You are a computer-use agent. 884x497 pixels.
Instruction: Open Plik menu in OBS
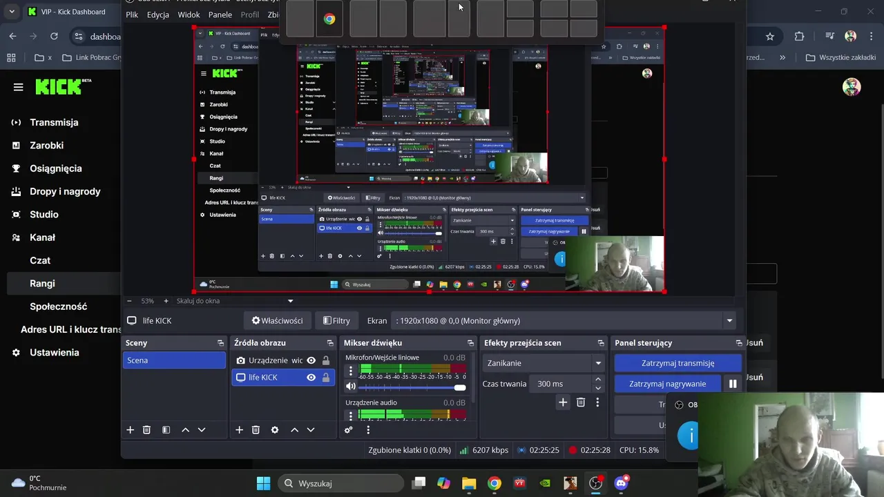[132, 14]
